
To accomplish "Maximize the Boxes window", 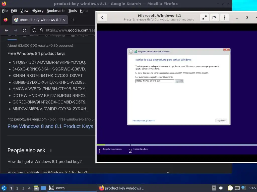I will click(x=246, y=17).
